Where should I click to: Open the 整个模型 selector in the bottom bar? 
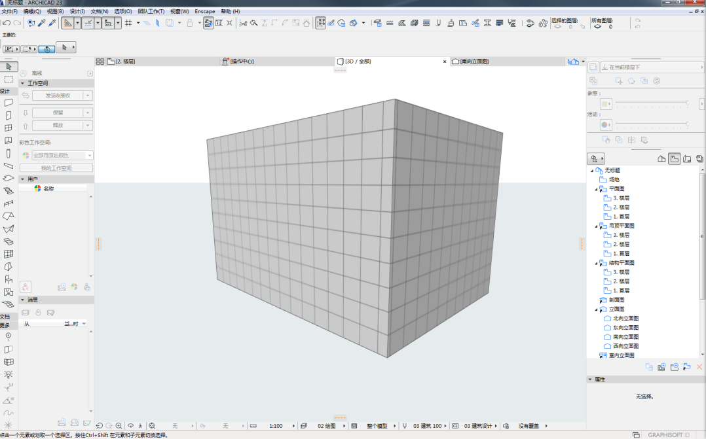tap(377, 426)
